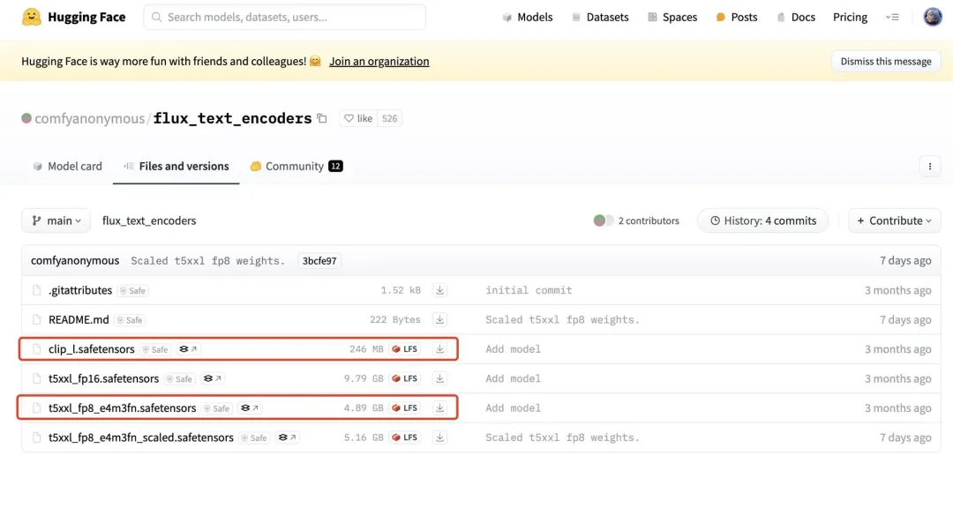Open the file info viewer icon for t5xxl_fp8_e4m3fn_scaled.safetensors
This screenshot has width=953, height=508.
[288, 437]
